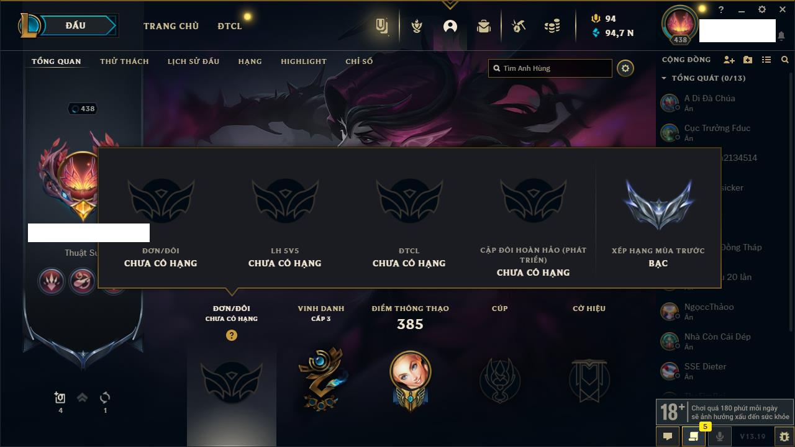Go to the ĐTCL page
This screenshot has width=795, height=447.
tap(230, 26)
